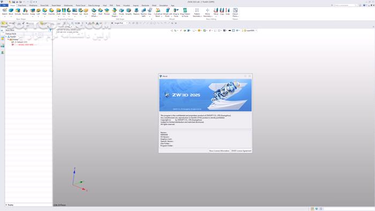Screen dimensions: 375x211
Task: Collapse the History tree node
Action: (8, 40)
